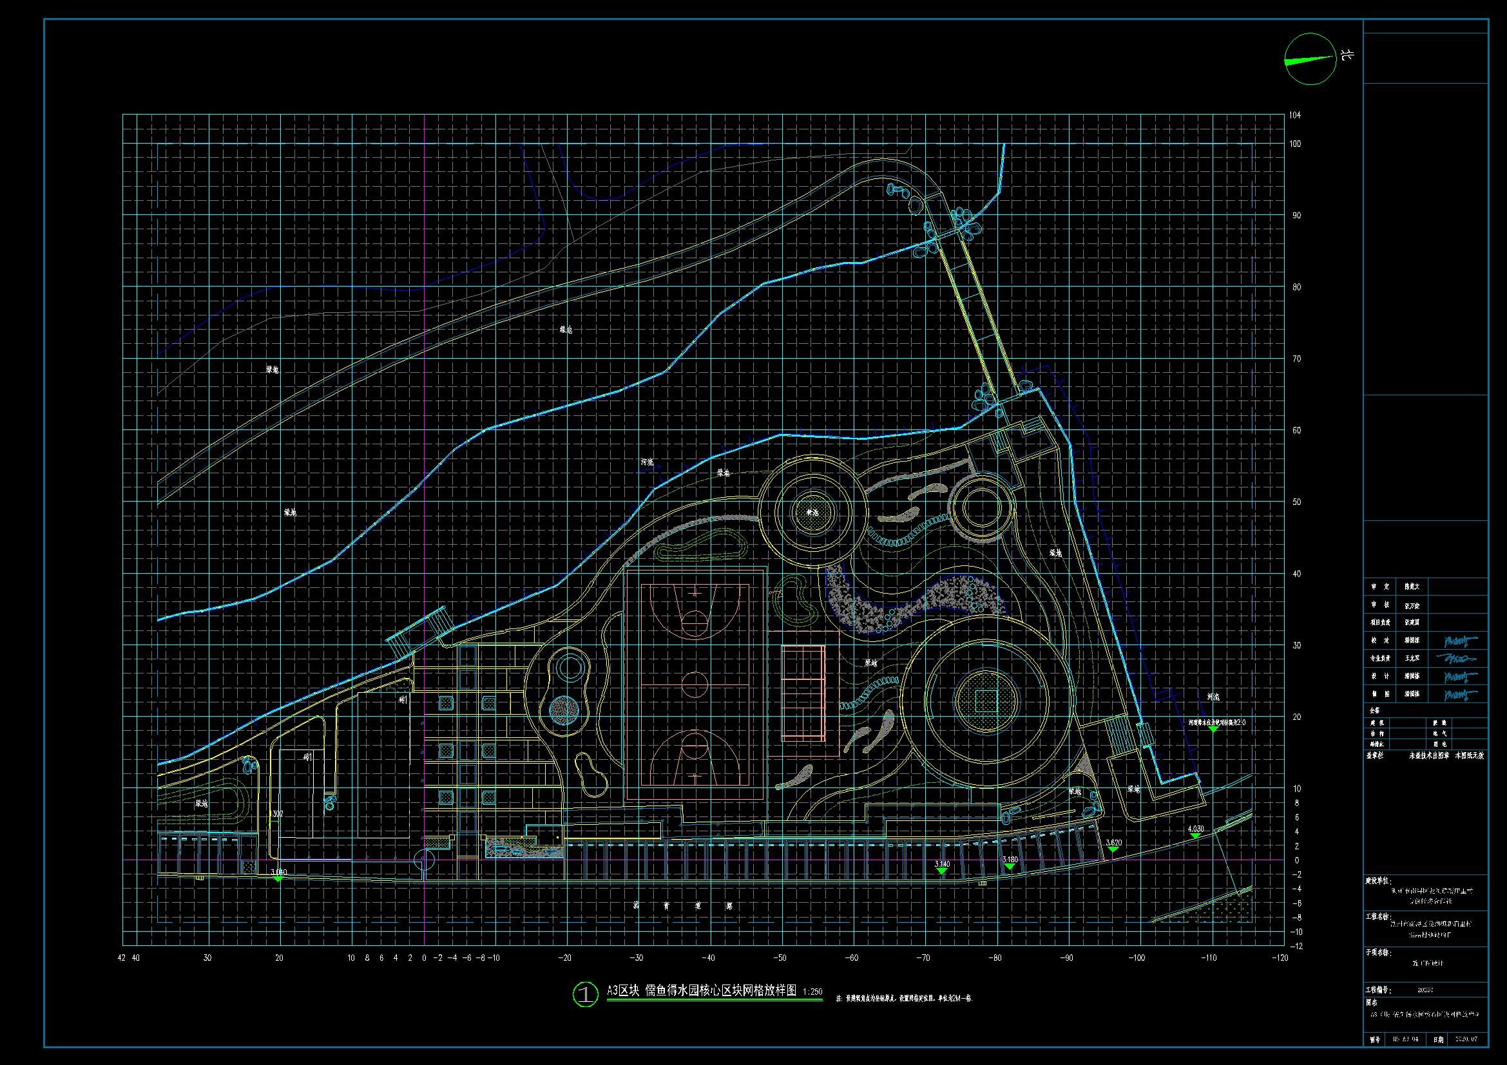Click the large circular plaza center square
The image size is (1507, 1065).
coord(985,702)
